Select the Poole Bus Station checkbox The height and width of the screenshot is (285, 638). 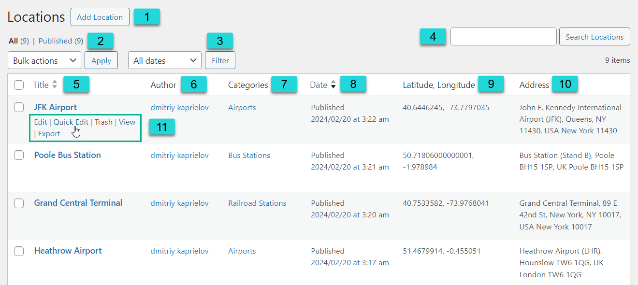pos(19,155)
